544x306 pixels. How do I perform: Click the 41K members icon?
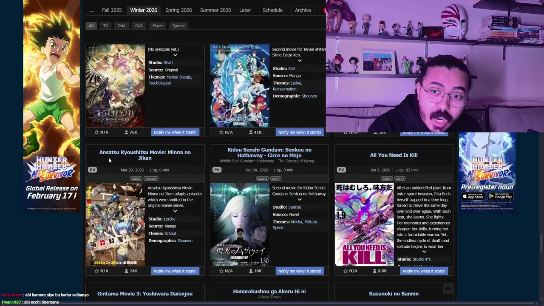[x=251, y=132]
